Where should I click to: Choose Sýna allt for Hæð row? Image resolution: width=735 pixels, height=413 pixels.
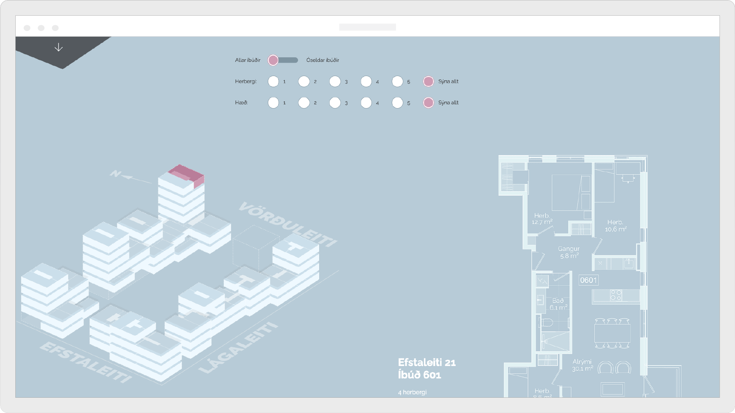click(429, 103)
